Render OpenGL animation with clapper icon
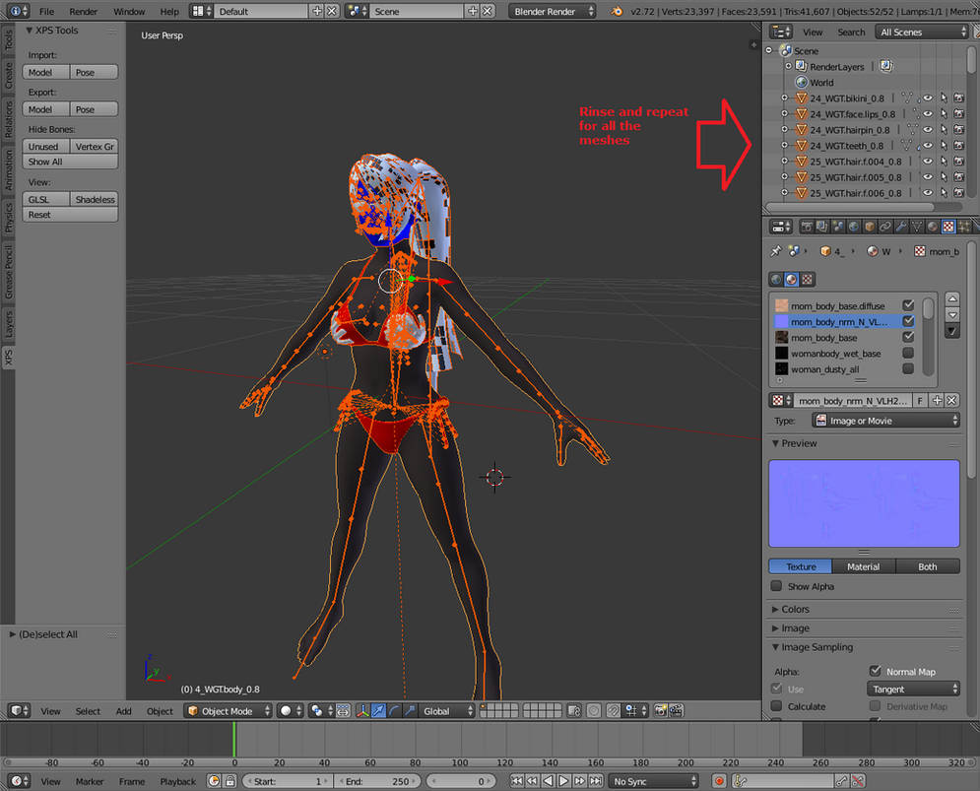The height and width of the screenshot is (791, 980). pyautogui.click(x=677, y=711)
